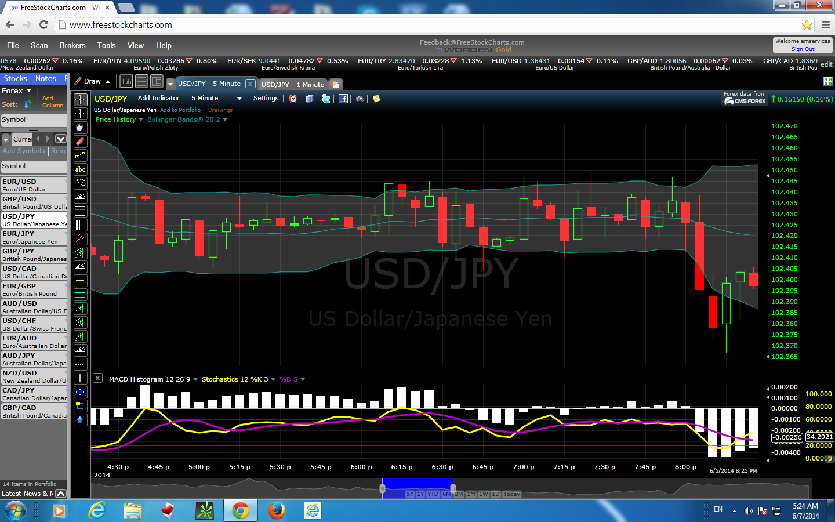Switch to four-pane grid layout
The height and width of the screenshot is (522, 835).
(141, 82)
